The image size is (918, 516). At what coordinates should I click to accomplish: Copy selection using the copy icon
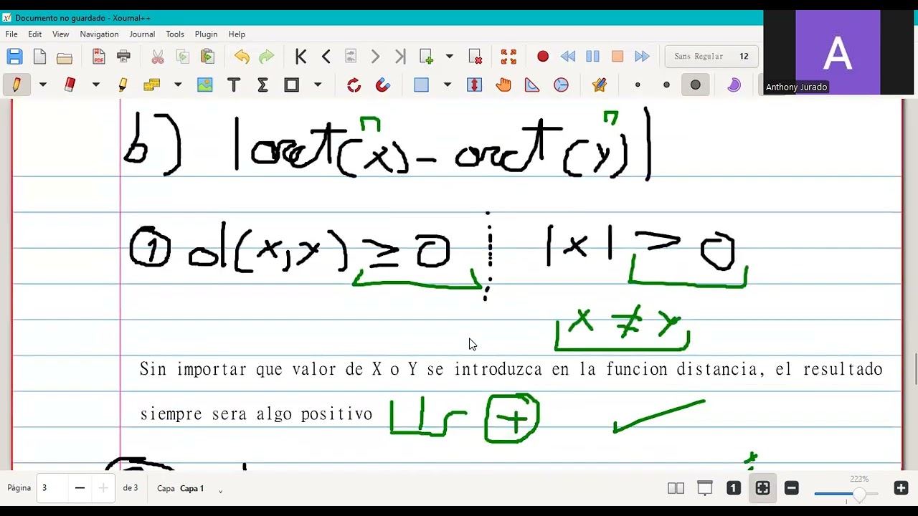[183, 57]
